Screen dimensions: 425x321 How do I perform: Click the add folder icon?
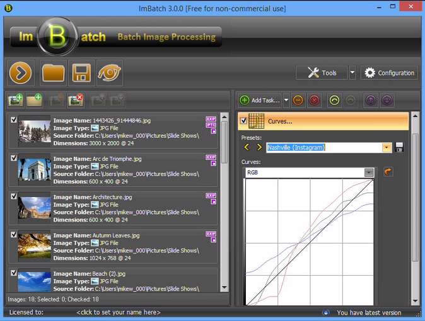pyautogui.click(x=34, y=99)
